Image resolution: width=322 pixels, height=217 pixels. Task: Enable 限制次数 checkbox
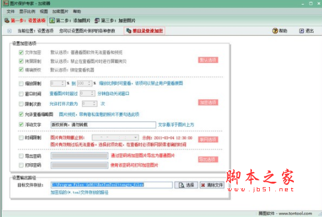[x=21, y=104]
